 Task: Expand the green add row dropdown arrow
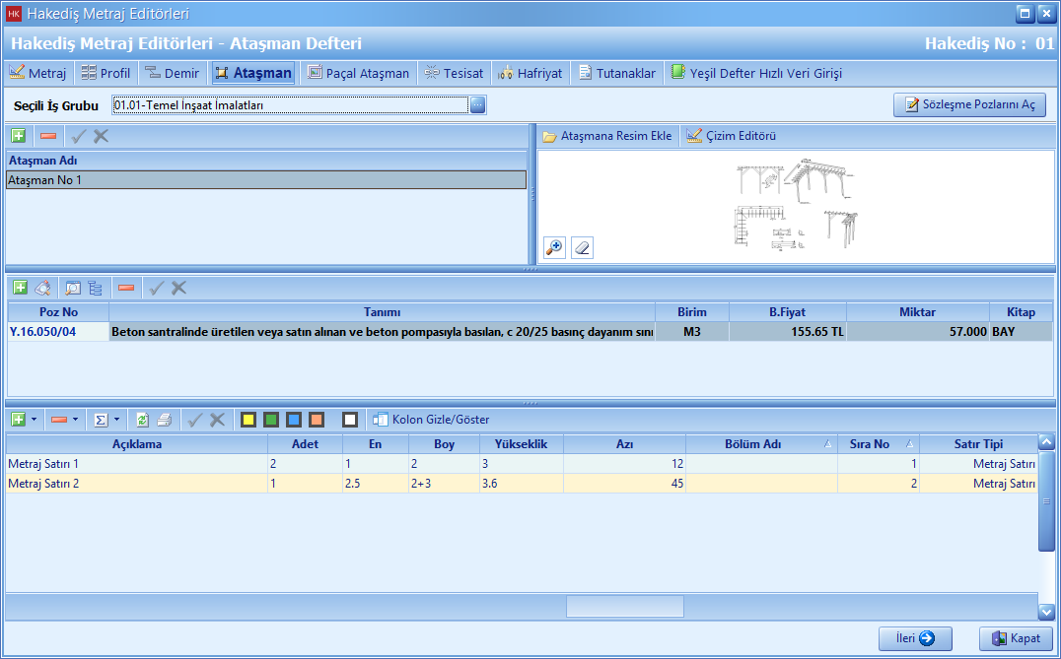(35, 420)
